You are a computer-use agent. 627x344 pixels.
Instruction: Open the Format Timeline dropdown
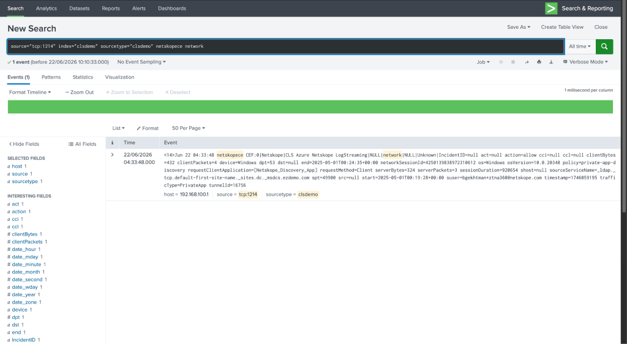(x=30, y=92)
